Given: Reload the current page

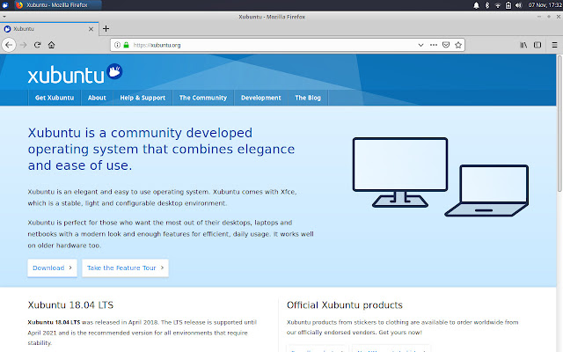Looking at the screenshot, I should pos(37,45).
